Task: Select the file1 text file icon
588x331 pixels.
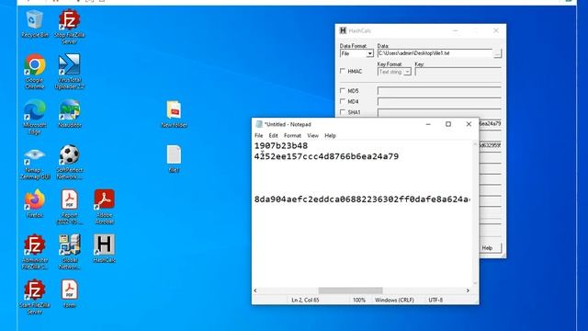Action: pos(174,159)
